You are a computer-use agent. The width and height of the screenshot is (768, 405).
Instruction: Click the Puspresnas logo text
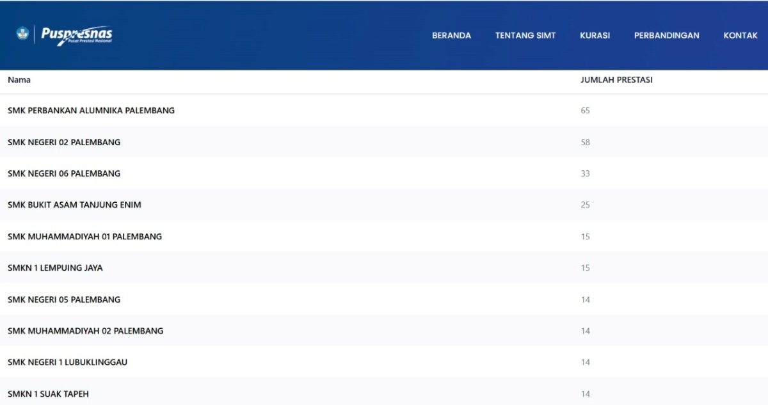[77, 35]
